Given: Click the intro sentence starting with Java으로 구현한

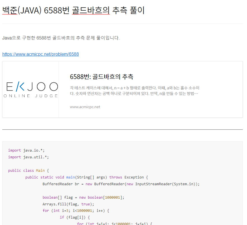Looking at the screenshot, I should coord(61,38).
